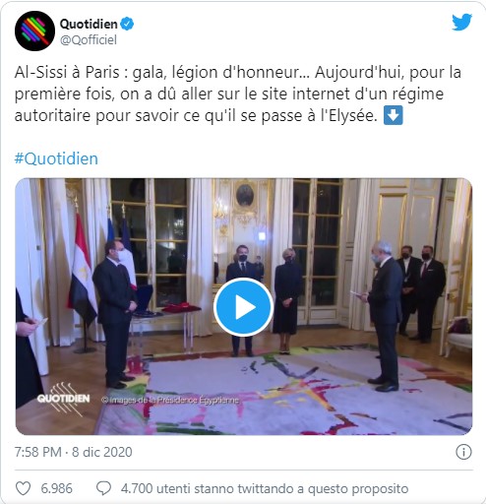Like the tweet with heart icon
486x504 pixels.
(24, 488)
